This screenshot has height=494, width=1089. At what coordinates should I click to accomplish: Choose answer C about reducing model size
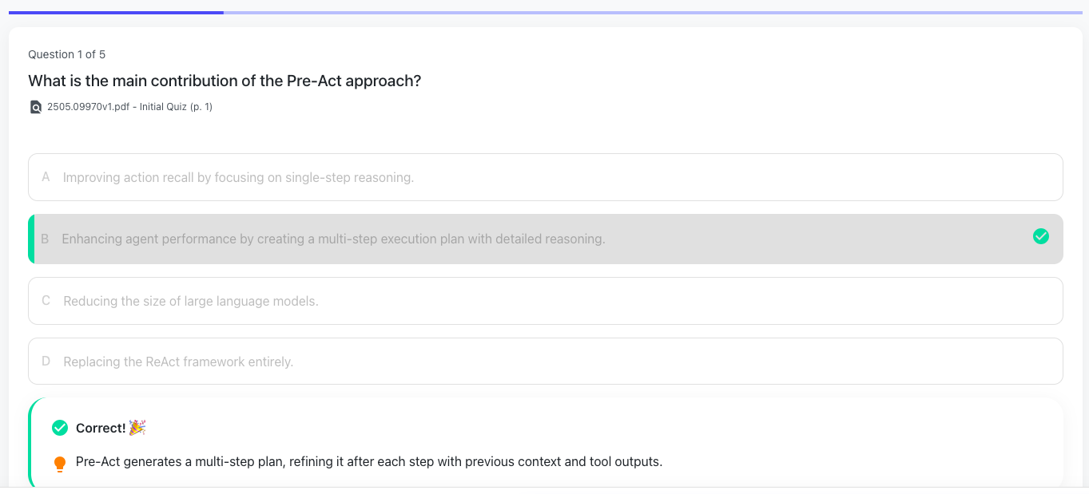click(x=191, y=301)
